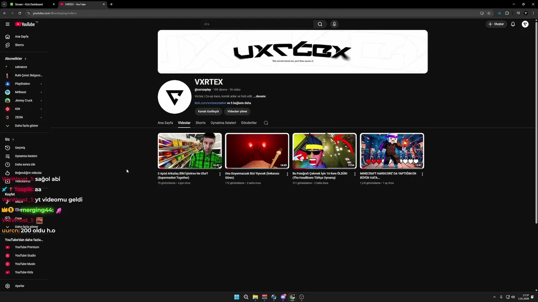Viewport: 538px width, 302px height.
Task: Click the Ara search input field
Action: click(x=257, y=24)
